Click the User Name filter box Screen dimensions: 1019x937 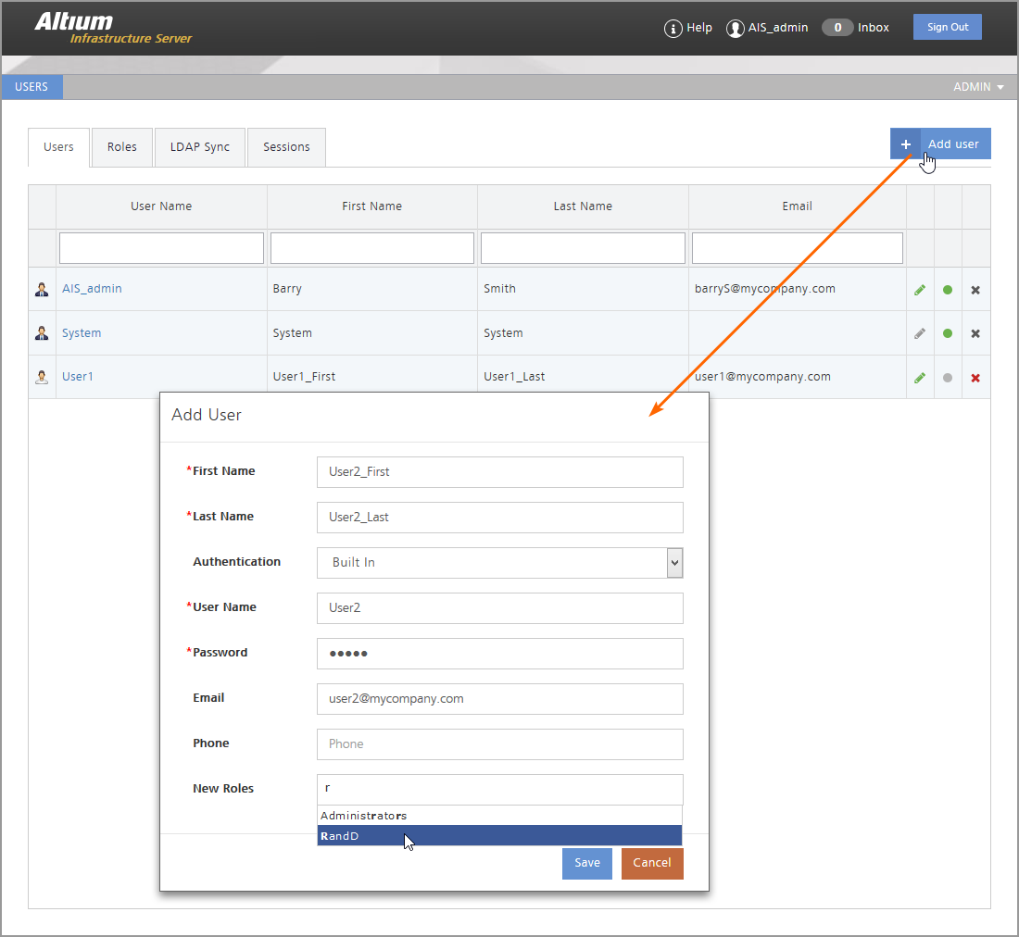pyautogui.click(x=161, y=248)
